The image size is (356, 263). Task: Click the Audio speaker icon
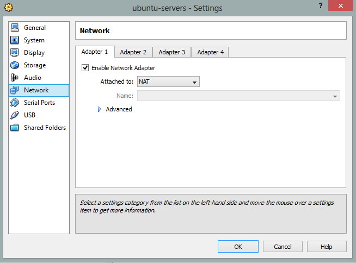[15, 78]
